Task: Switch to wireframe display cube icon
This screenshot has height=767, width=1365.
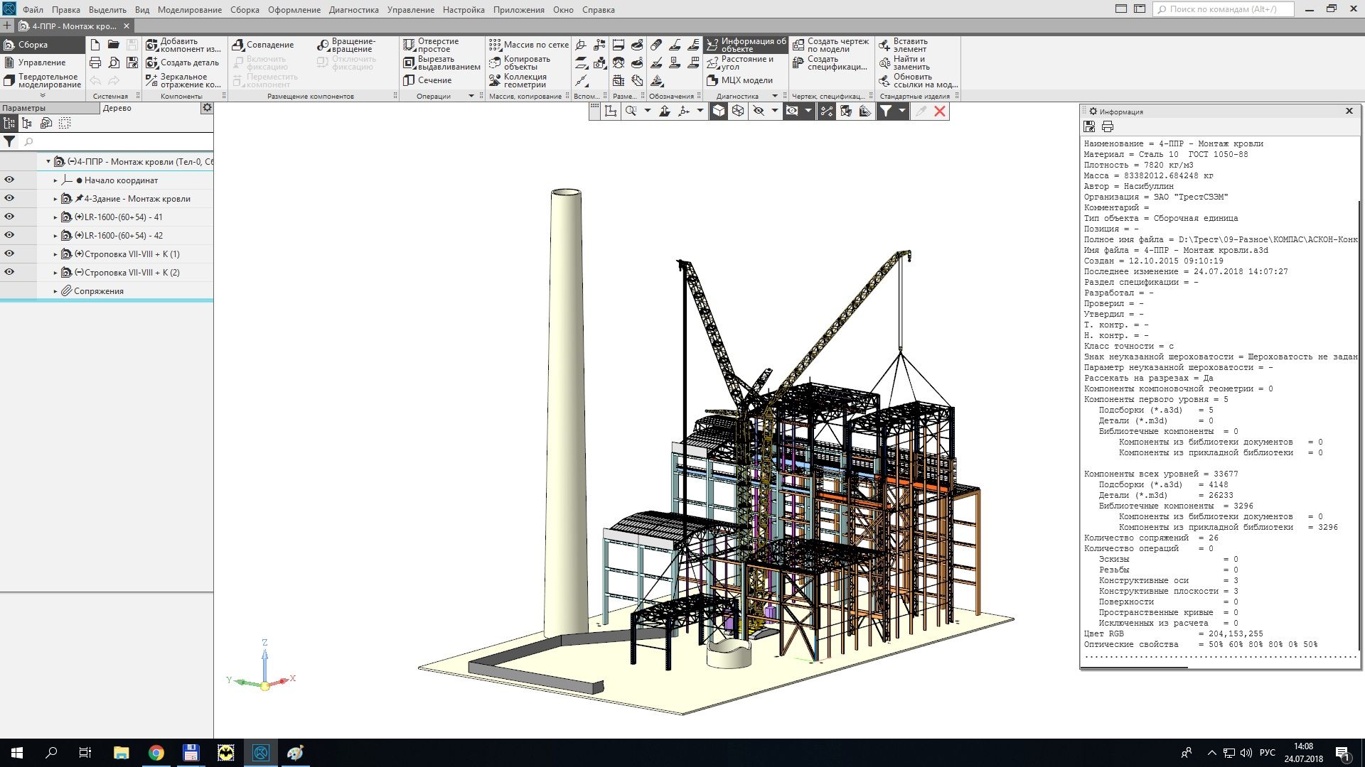Action: coord(738,111)
